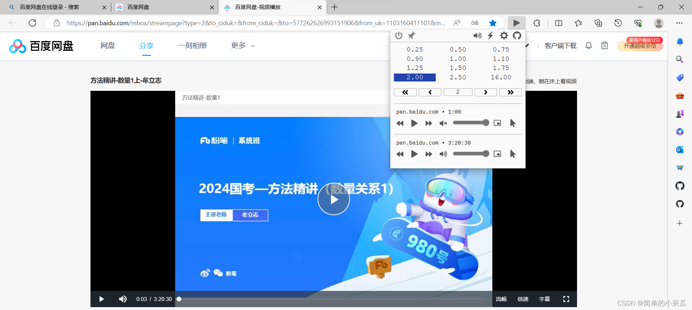
Task: Toggle the extension power button
Action: click(399, 35)
